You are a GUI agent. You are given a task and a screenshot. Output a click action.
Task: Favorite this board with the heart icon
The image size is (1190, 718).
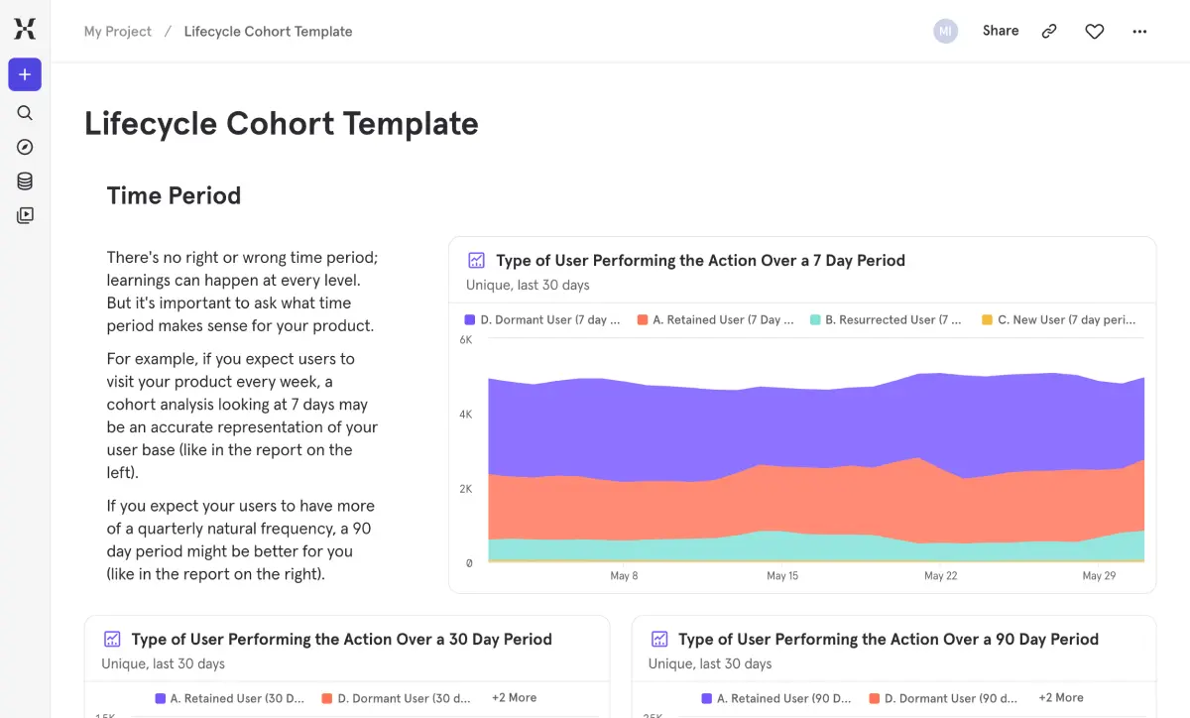pos(1094,32)
